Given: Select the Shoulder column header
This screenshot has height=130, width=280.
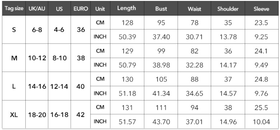Looking at the screenshot, I should tap(228, 9).
